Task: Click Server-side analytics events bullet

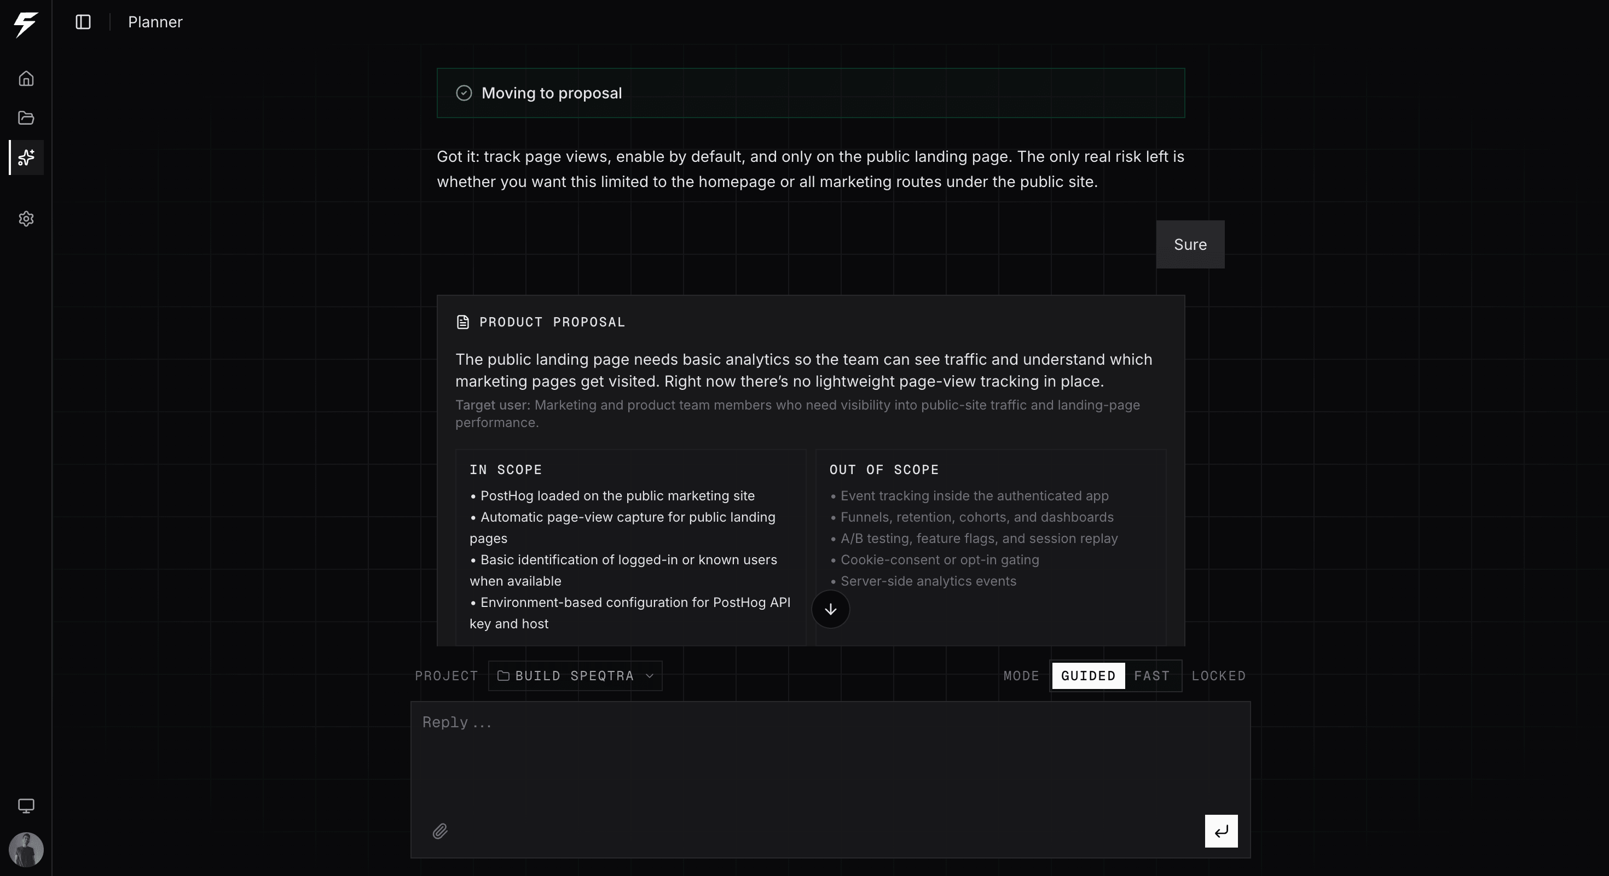Action: 923,581
